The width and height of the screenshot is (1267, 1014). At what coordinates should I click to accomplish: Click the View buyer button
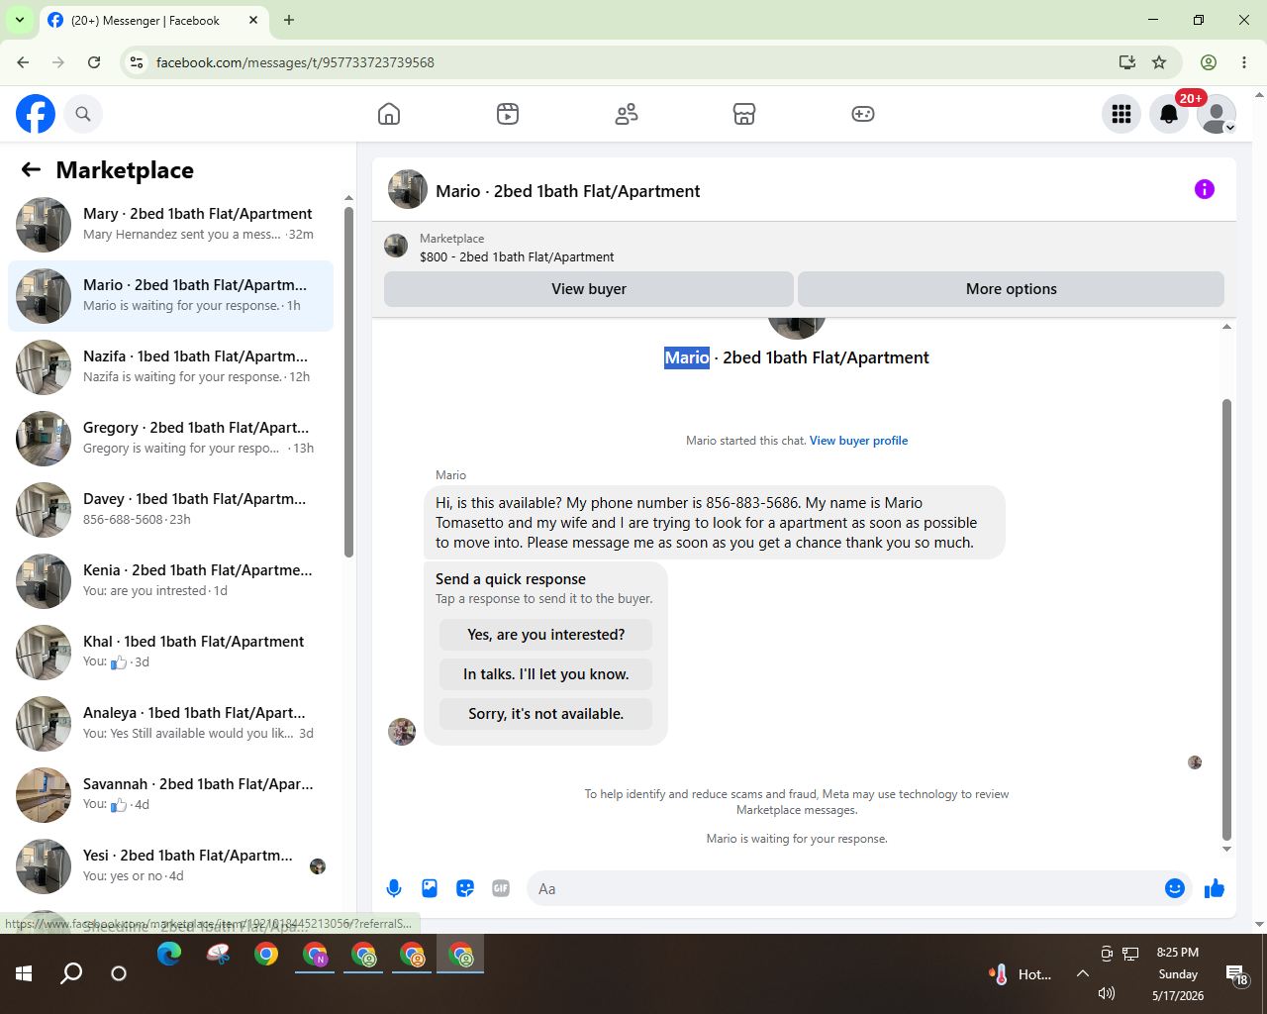589,289
